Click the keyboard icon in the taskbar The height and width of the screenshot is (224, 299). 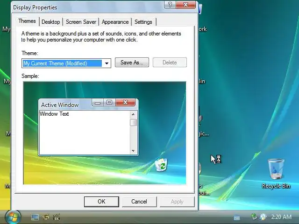[x=237, y=217]
